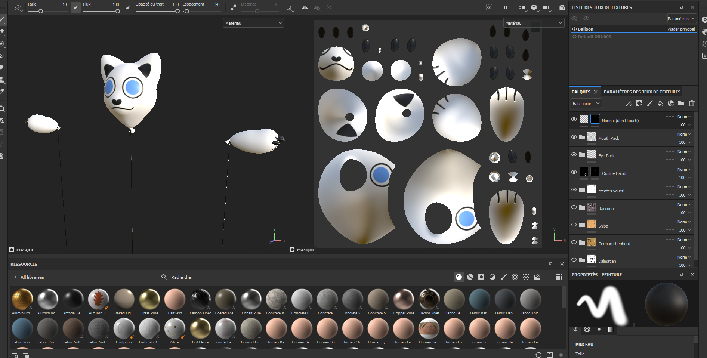
Task: Toggle visibility of Balloon texture set
Action: coord(574,29)
